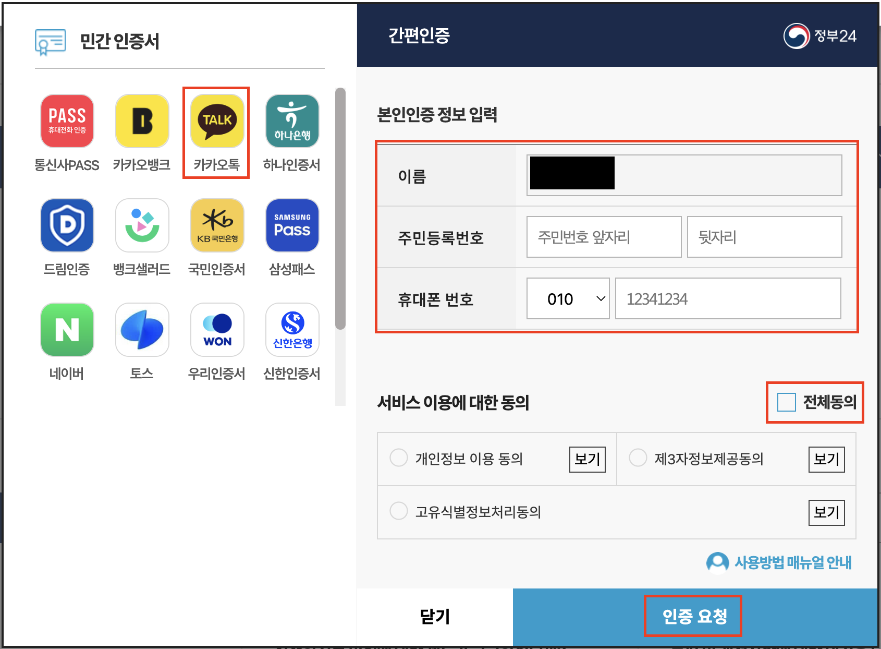The height and width of the screenshot is (649, 881).
Task: Click the phone number field showing 12341234
Action: coord(728,298)
